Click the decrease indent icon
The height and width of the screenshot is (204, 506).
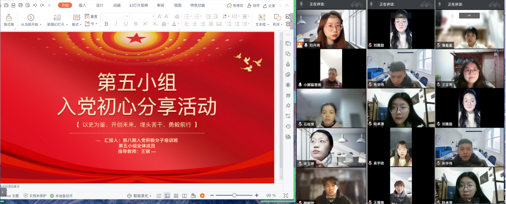click(208, 16)
